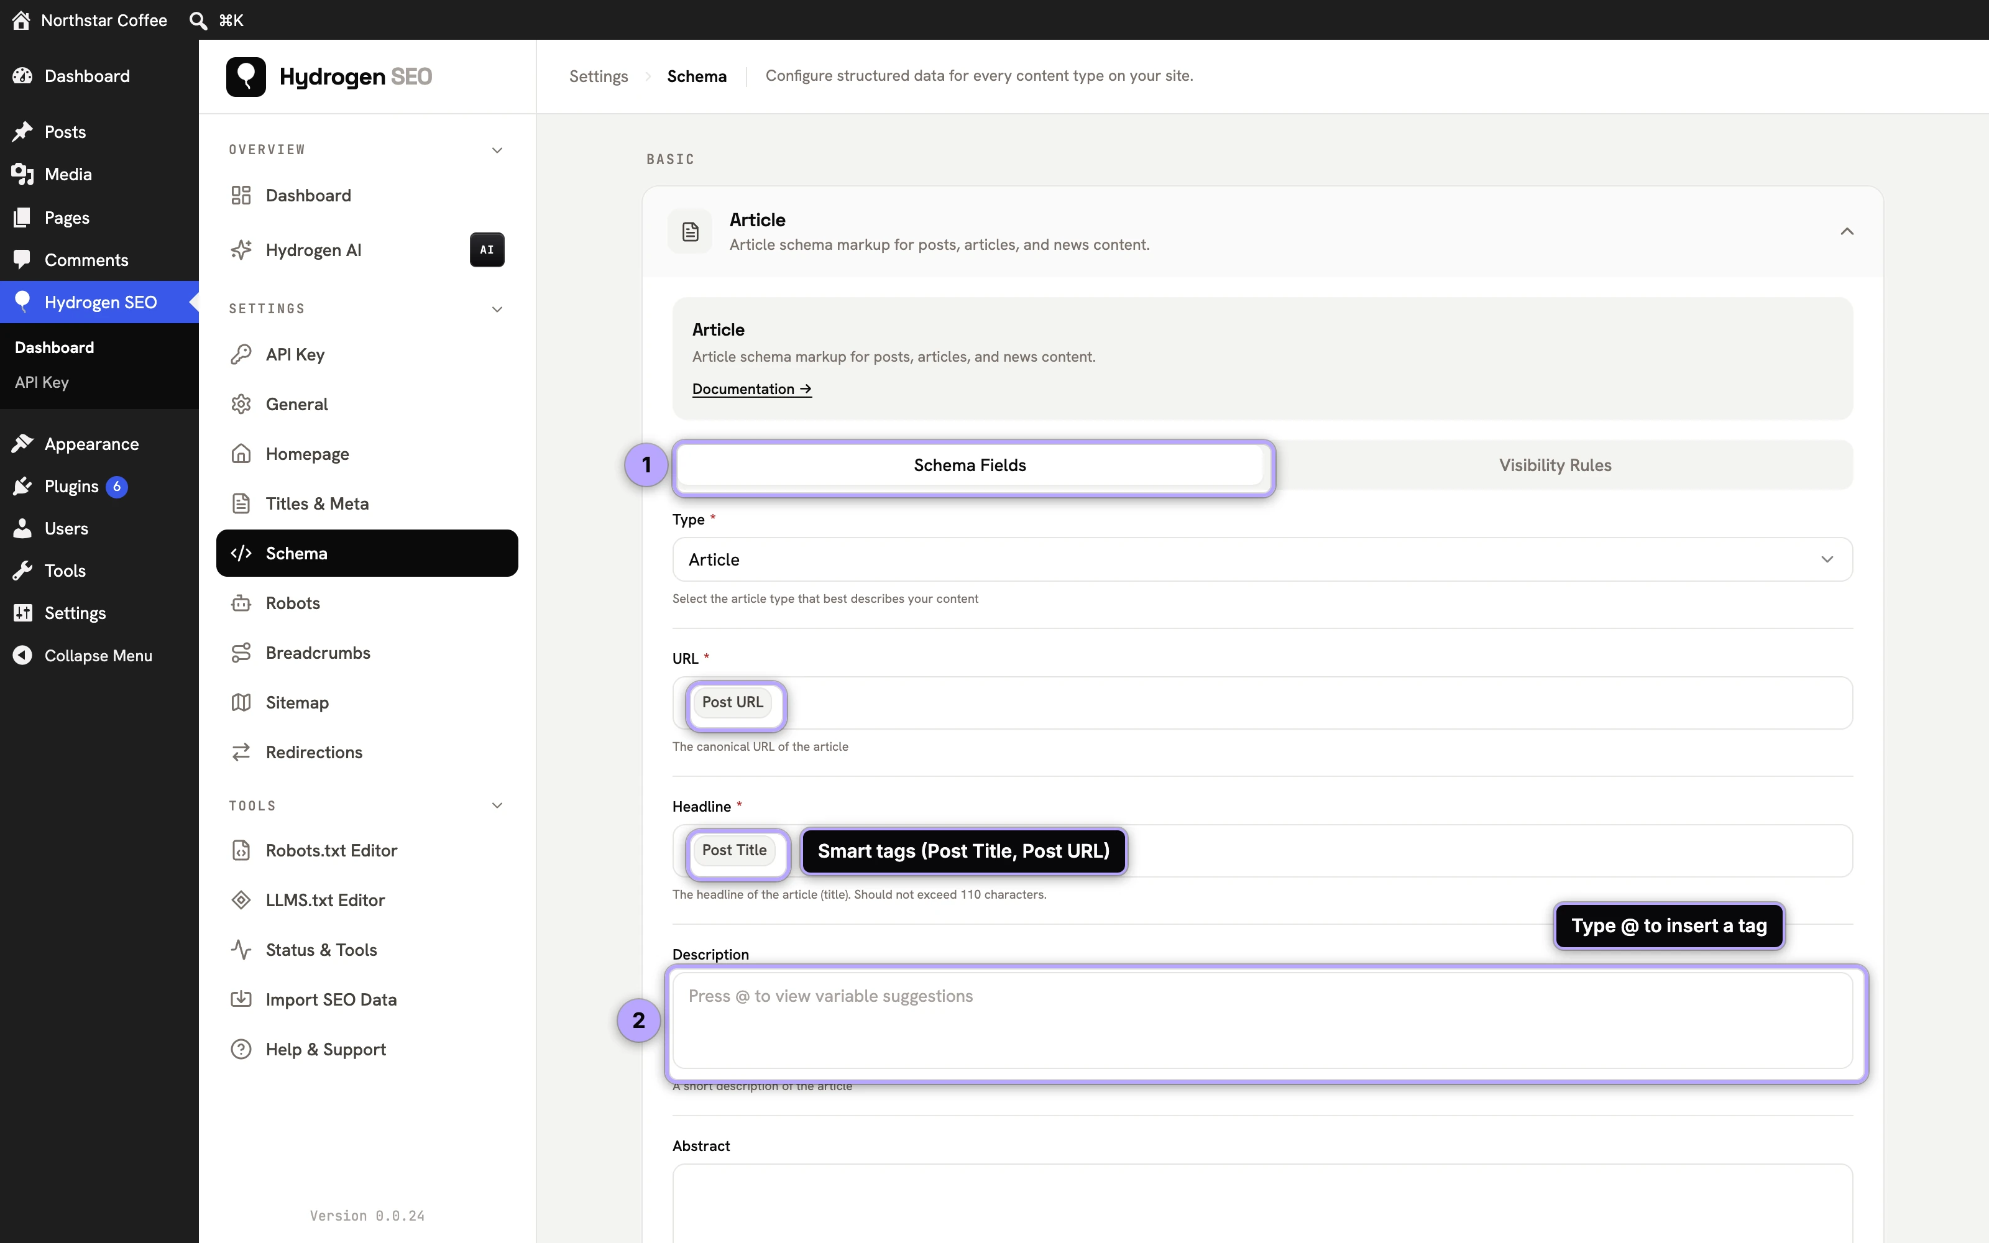The image size is (1989, 1243).
Task: Open Media in the WordPress menu
Action: click(99, 174)
